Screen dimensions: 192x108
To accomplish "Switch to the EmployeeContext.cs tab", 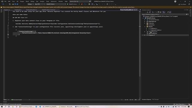I will click(31, 10).
